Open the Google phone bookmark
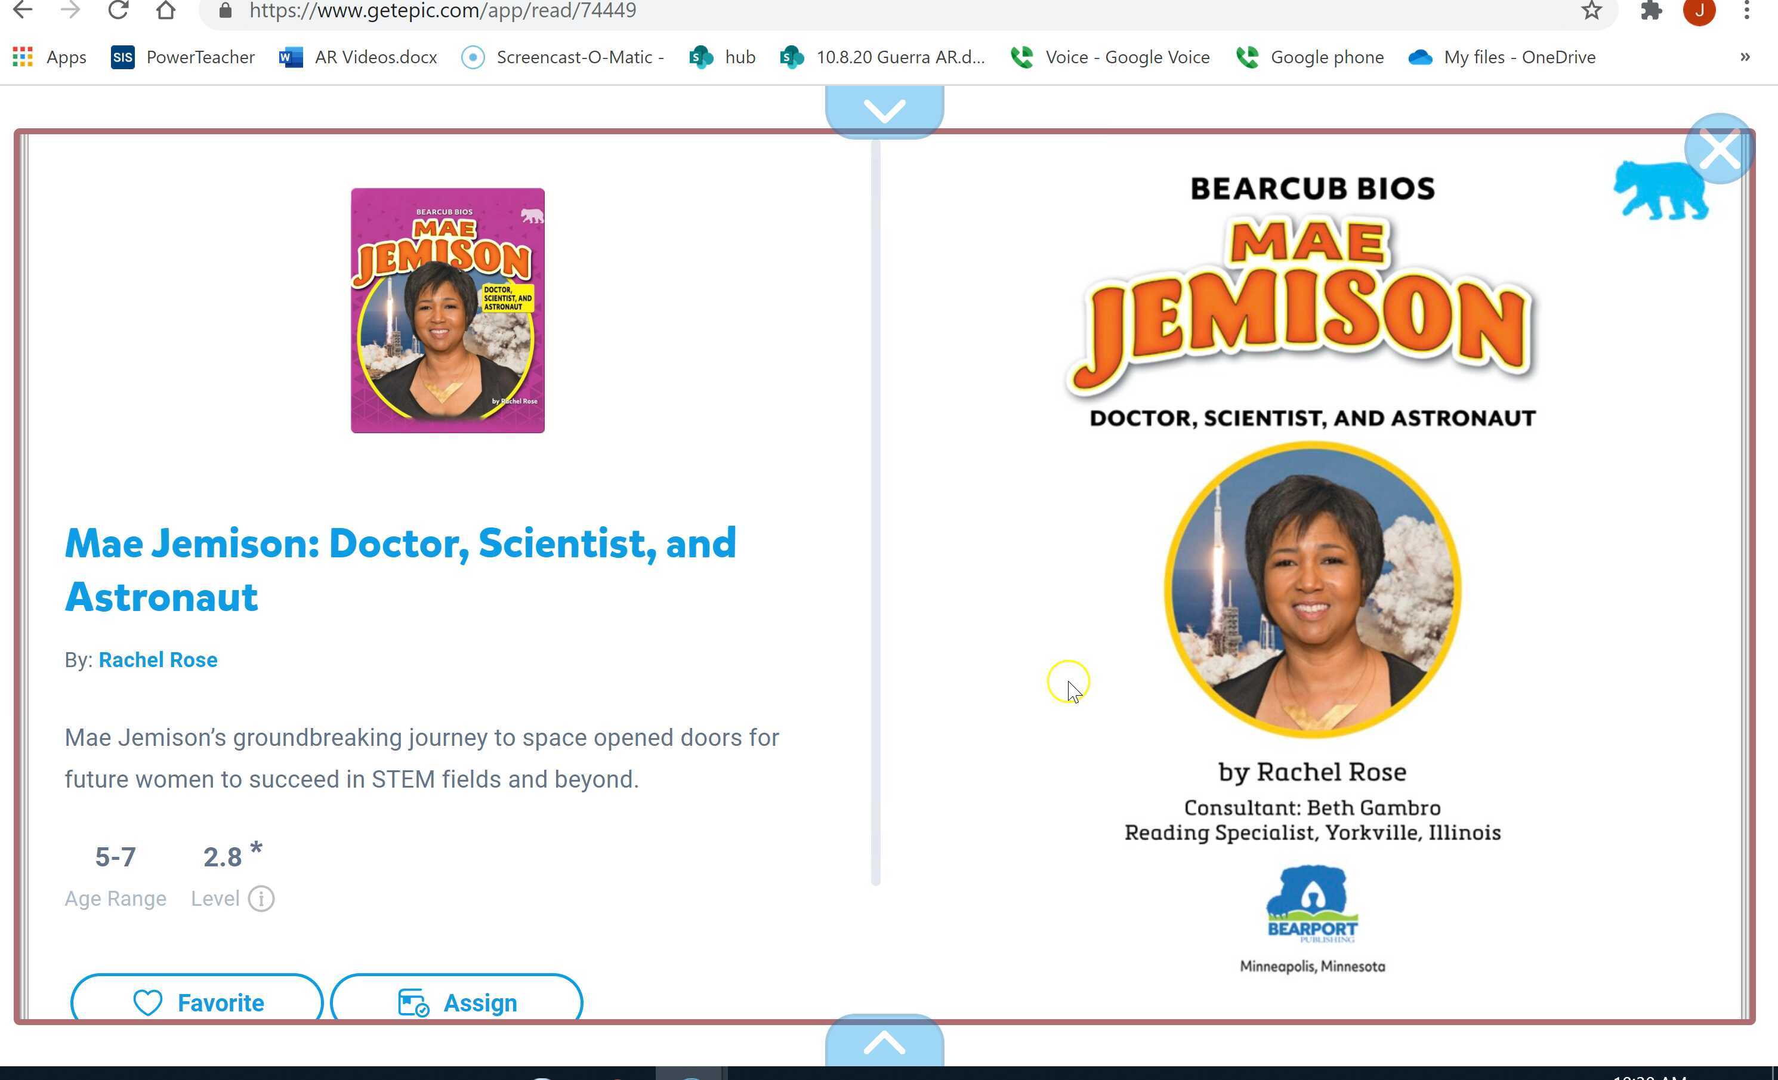This screenshot has width=1778, height=1080. tap(1309, 57)
